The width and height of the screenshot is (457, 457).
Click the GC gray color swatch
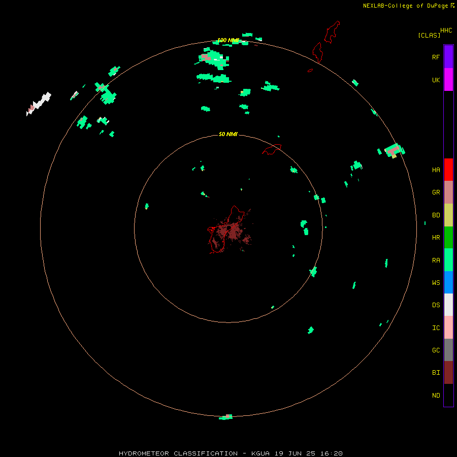coord(448,350)
